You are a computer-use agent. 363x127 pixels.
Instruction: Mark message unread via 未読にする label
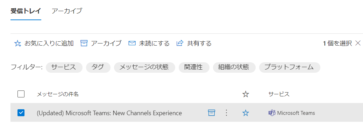coord(154,43)
